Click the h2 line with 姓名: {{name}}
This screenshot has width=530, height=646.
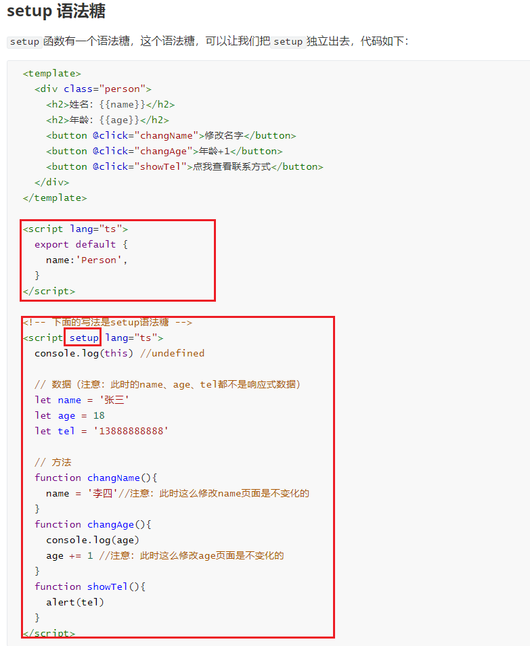click(110, 105)
